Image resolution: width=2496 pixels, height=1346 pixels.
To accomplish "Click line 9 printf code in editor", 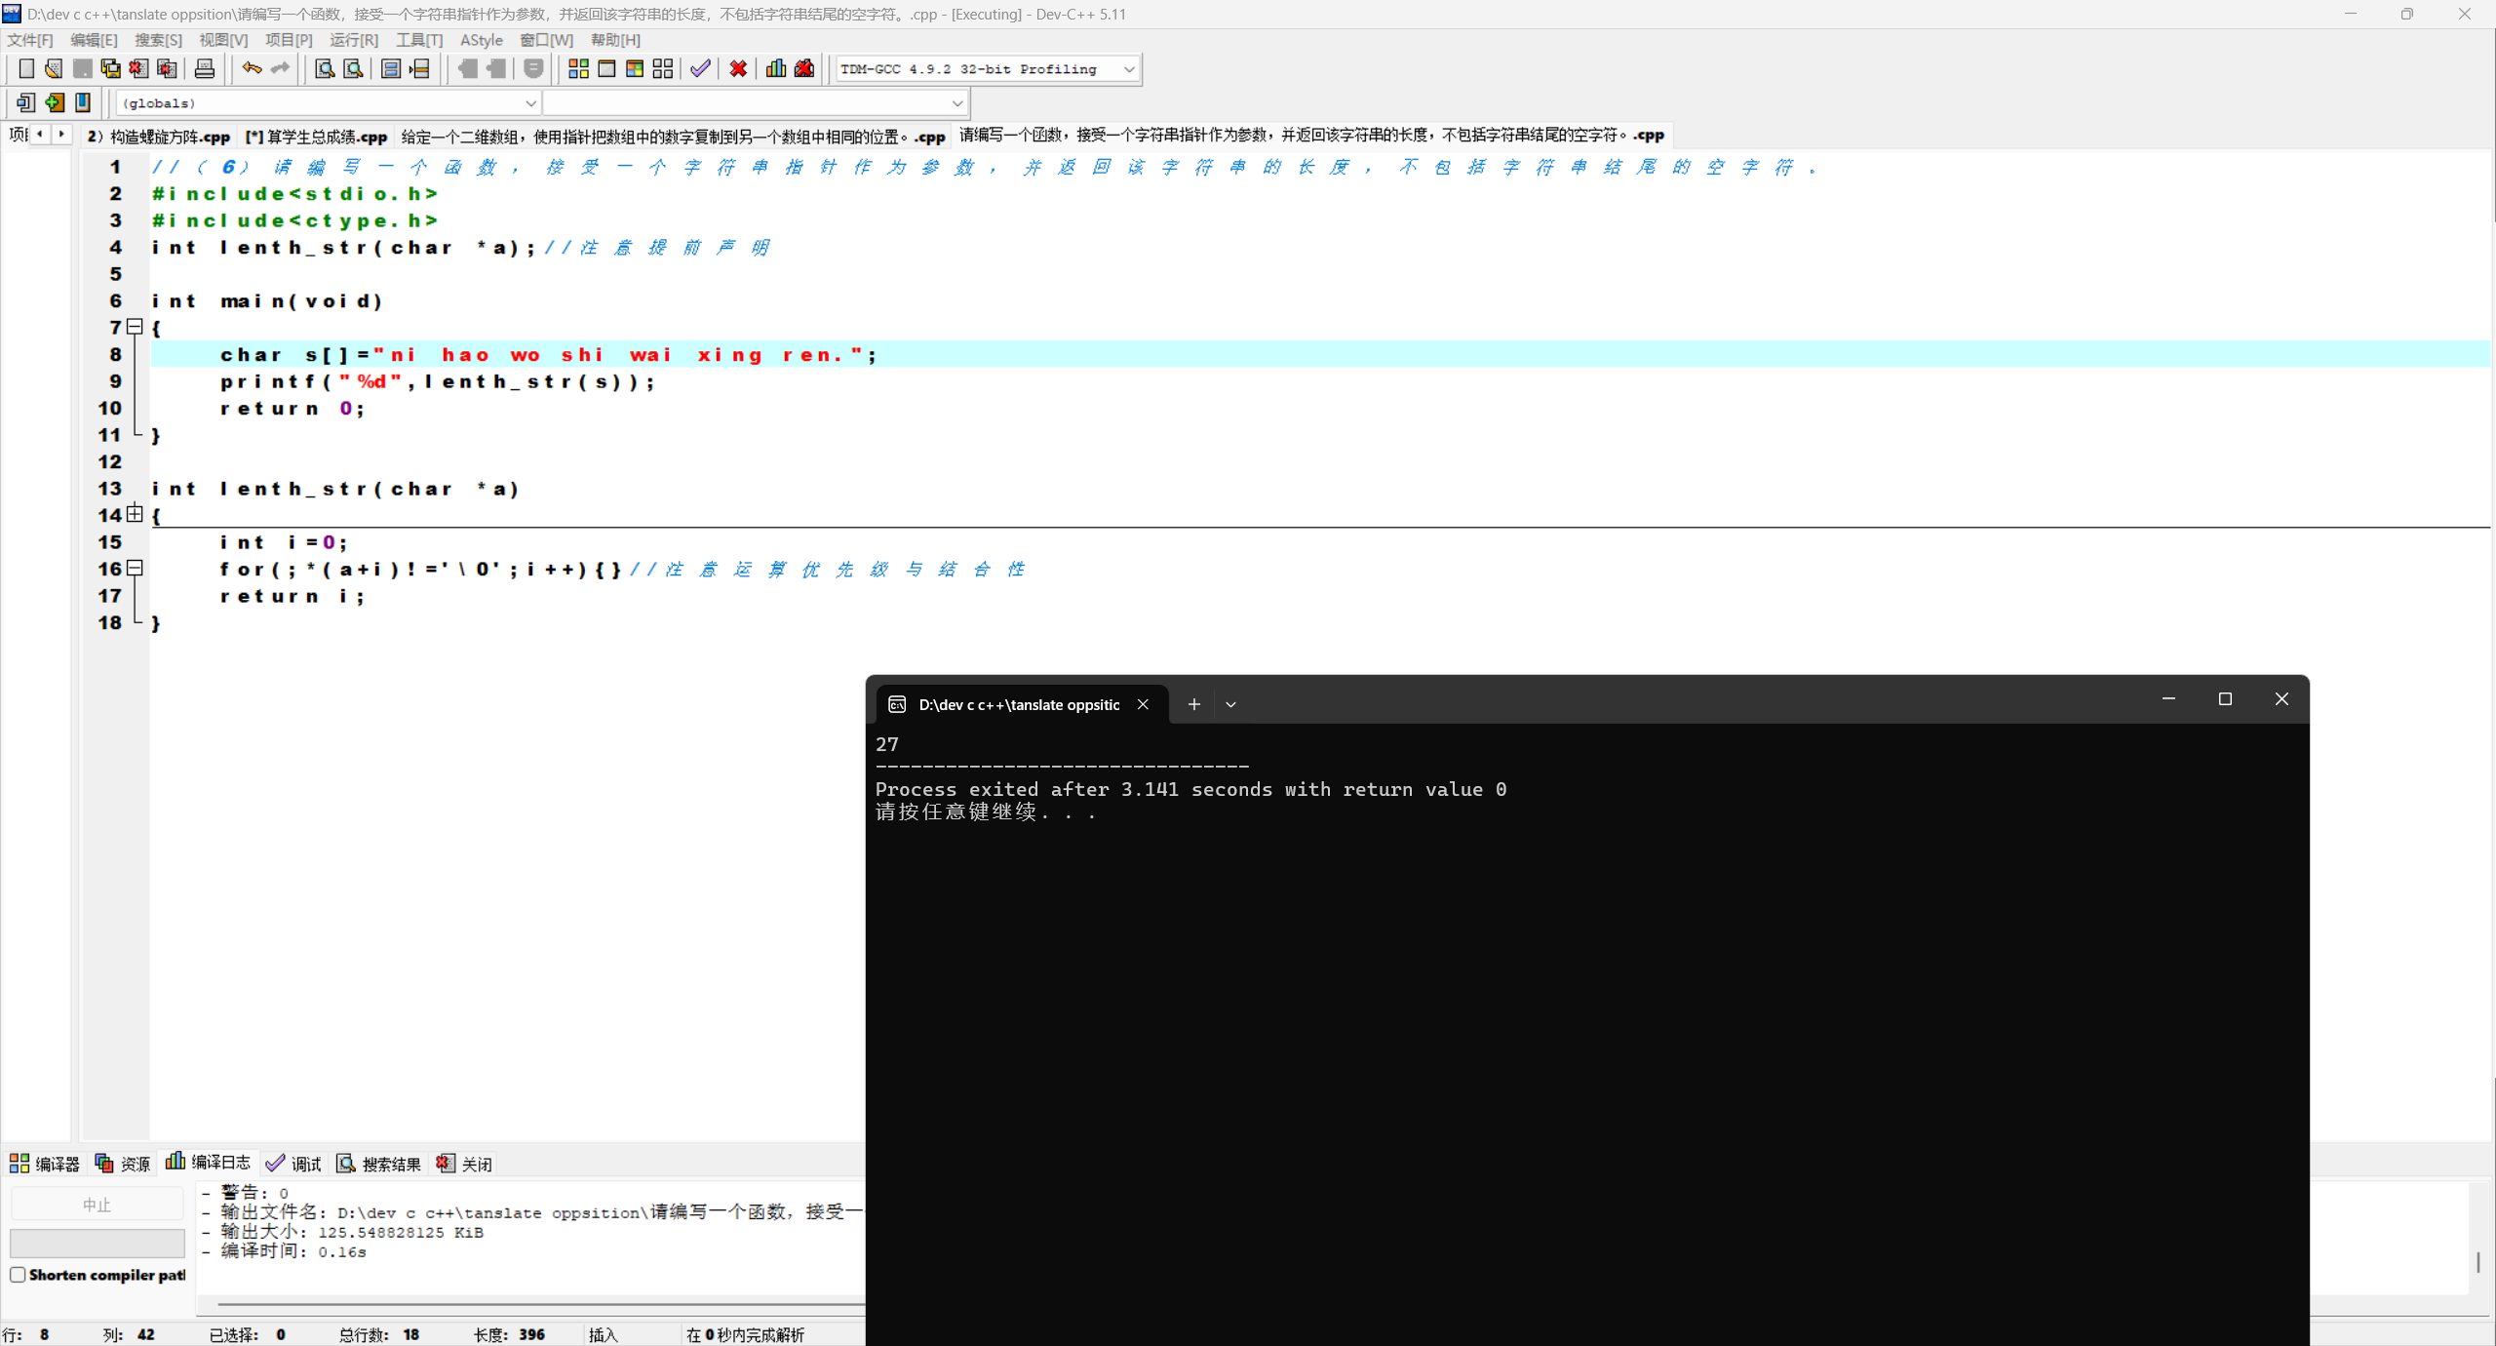I will (x=439, y=382).
